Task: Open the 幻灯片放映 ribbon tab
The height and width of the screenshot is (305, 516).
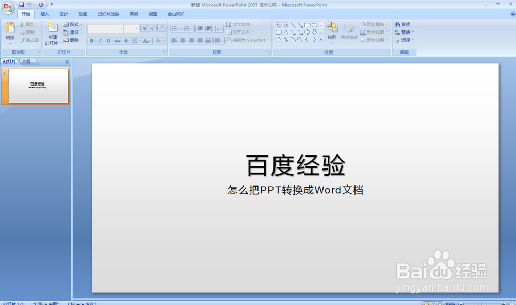Action: (108, 14)
